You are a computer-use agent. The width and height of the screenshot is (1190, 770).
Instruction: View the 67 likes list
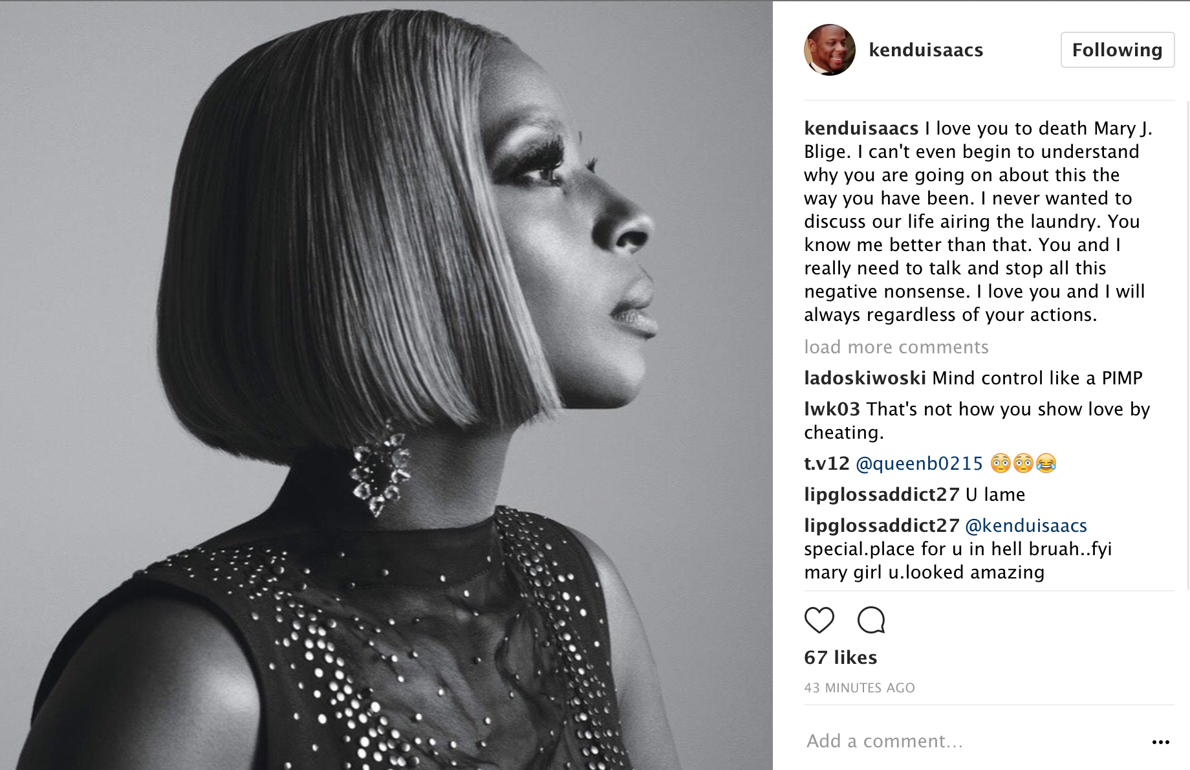[x=840, y=657]
